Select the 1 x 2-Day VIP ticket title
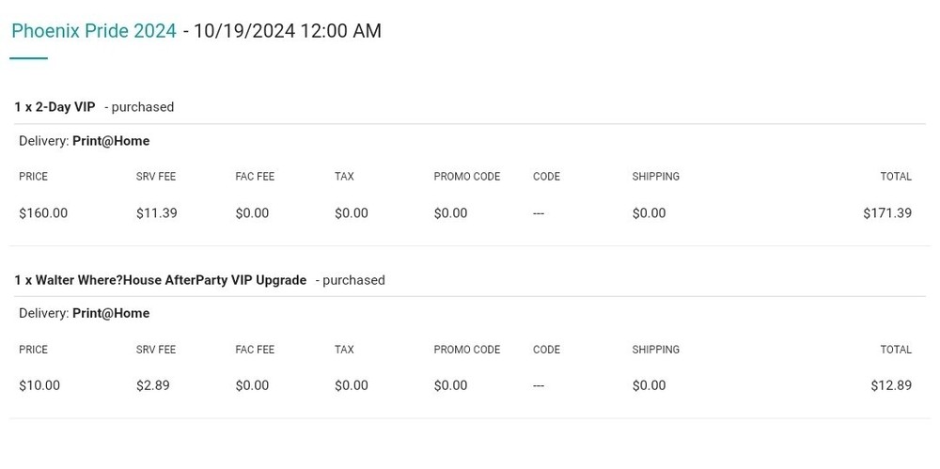The image size is (940, 469). click(55, 107)
